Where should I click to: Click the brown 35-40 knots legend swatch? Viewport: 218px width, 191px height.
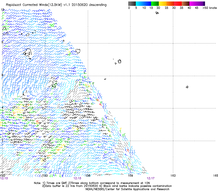click(x=186, y=4)
